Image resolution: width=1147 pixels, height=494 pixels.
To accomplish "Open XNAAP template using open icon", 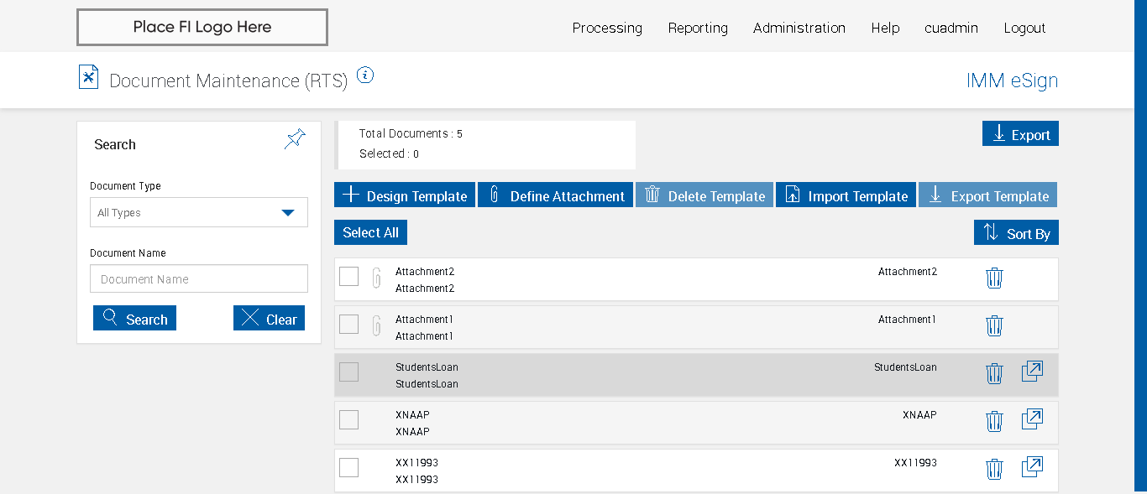I will tap(1032, 419).
